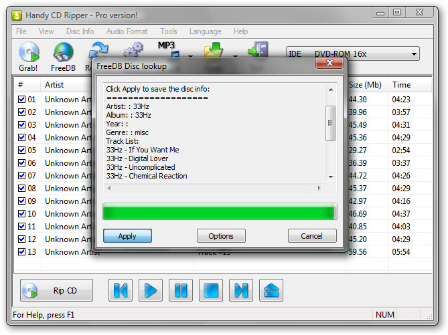
Task: Click the '33Hz - Digital Lover' track line
Action: [x=137, y=158]
